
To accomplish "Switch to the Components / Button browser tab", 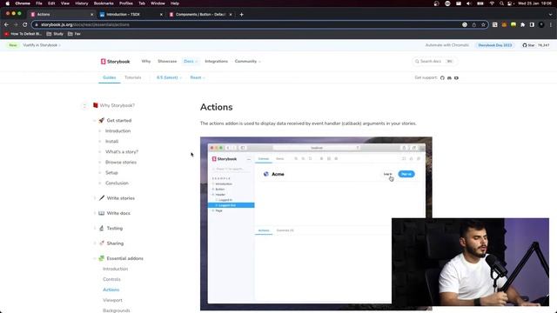I will (200, 14).
